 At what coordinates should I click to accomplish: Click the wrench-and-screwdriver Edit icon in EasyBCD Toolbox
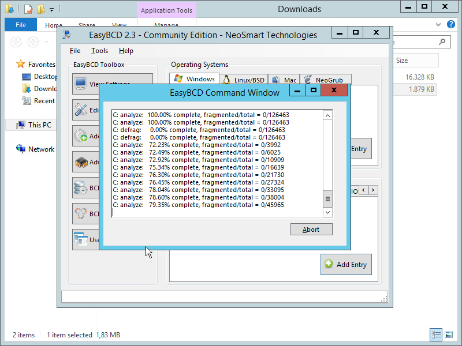[x=80, y=110]
